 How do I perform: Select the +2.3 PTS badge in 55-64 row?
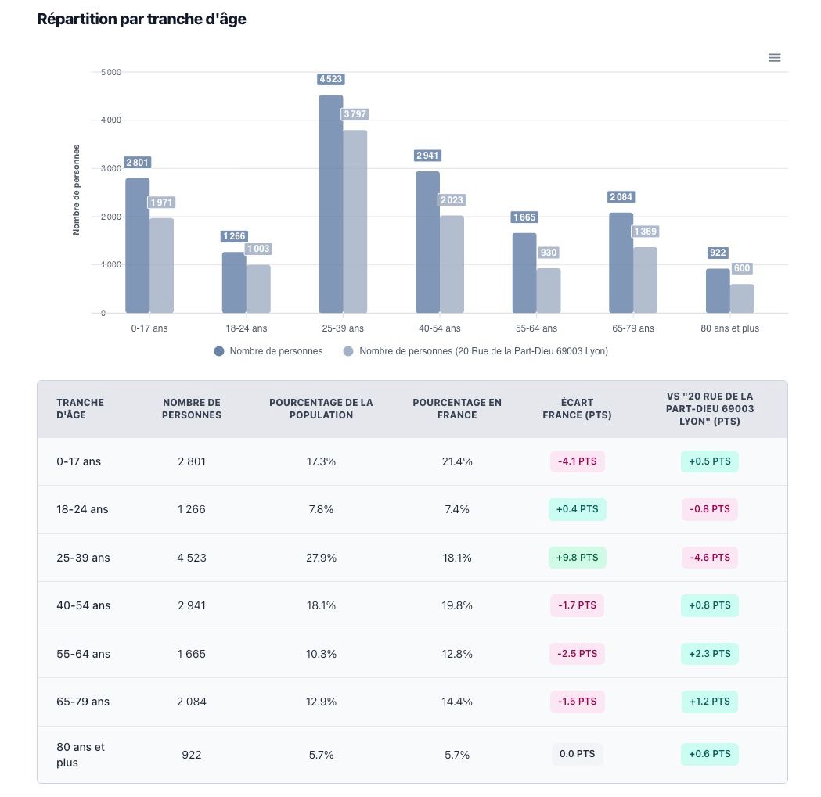[x=709, y=654]
